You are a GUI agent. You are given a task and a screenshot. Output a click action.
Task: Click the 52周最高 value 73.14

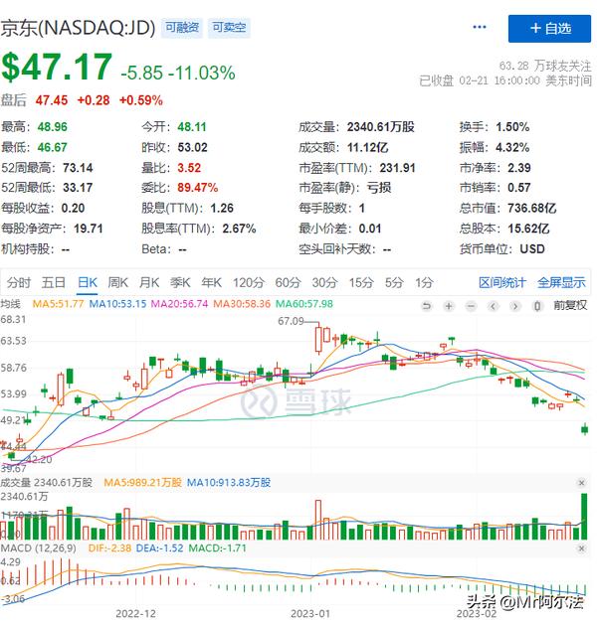78,168
